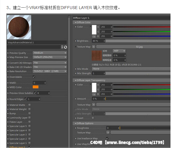The image size is (174, 148).
Task: Enable the Specular Layer 3 checkbox
Action: click(x=30, y=135)
